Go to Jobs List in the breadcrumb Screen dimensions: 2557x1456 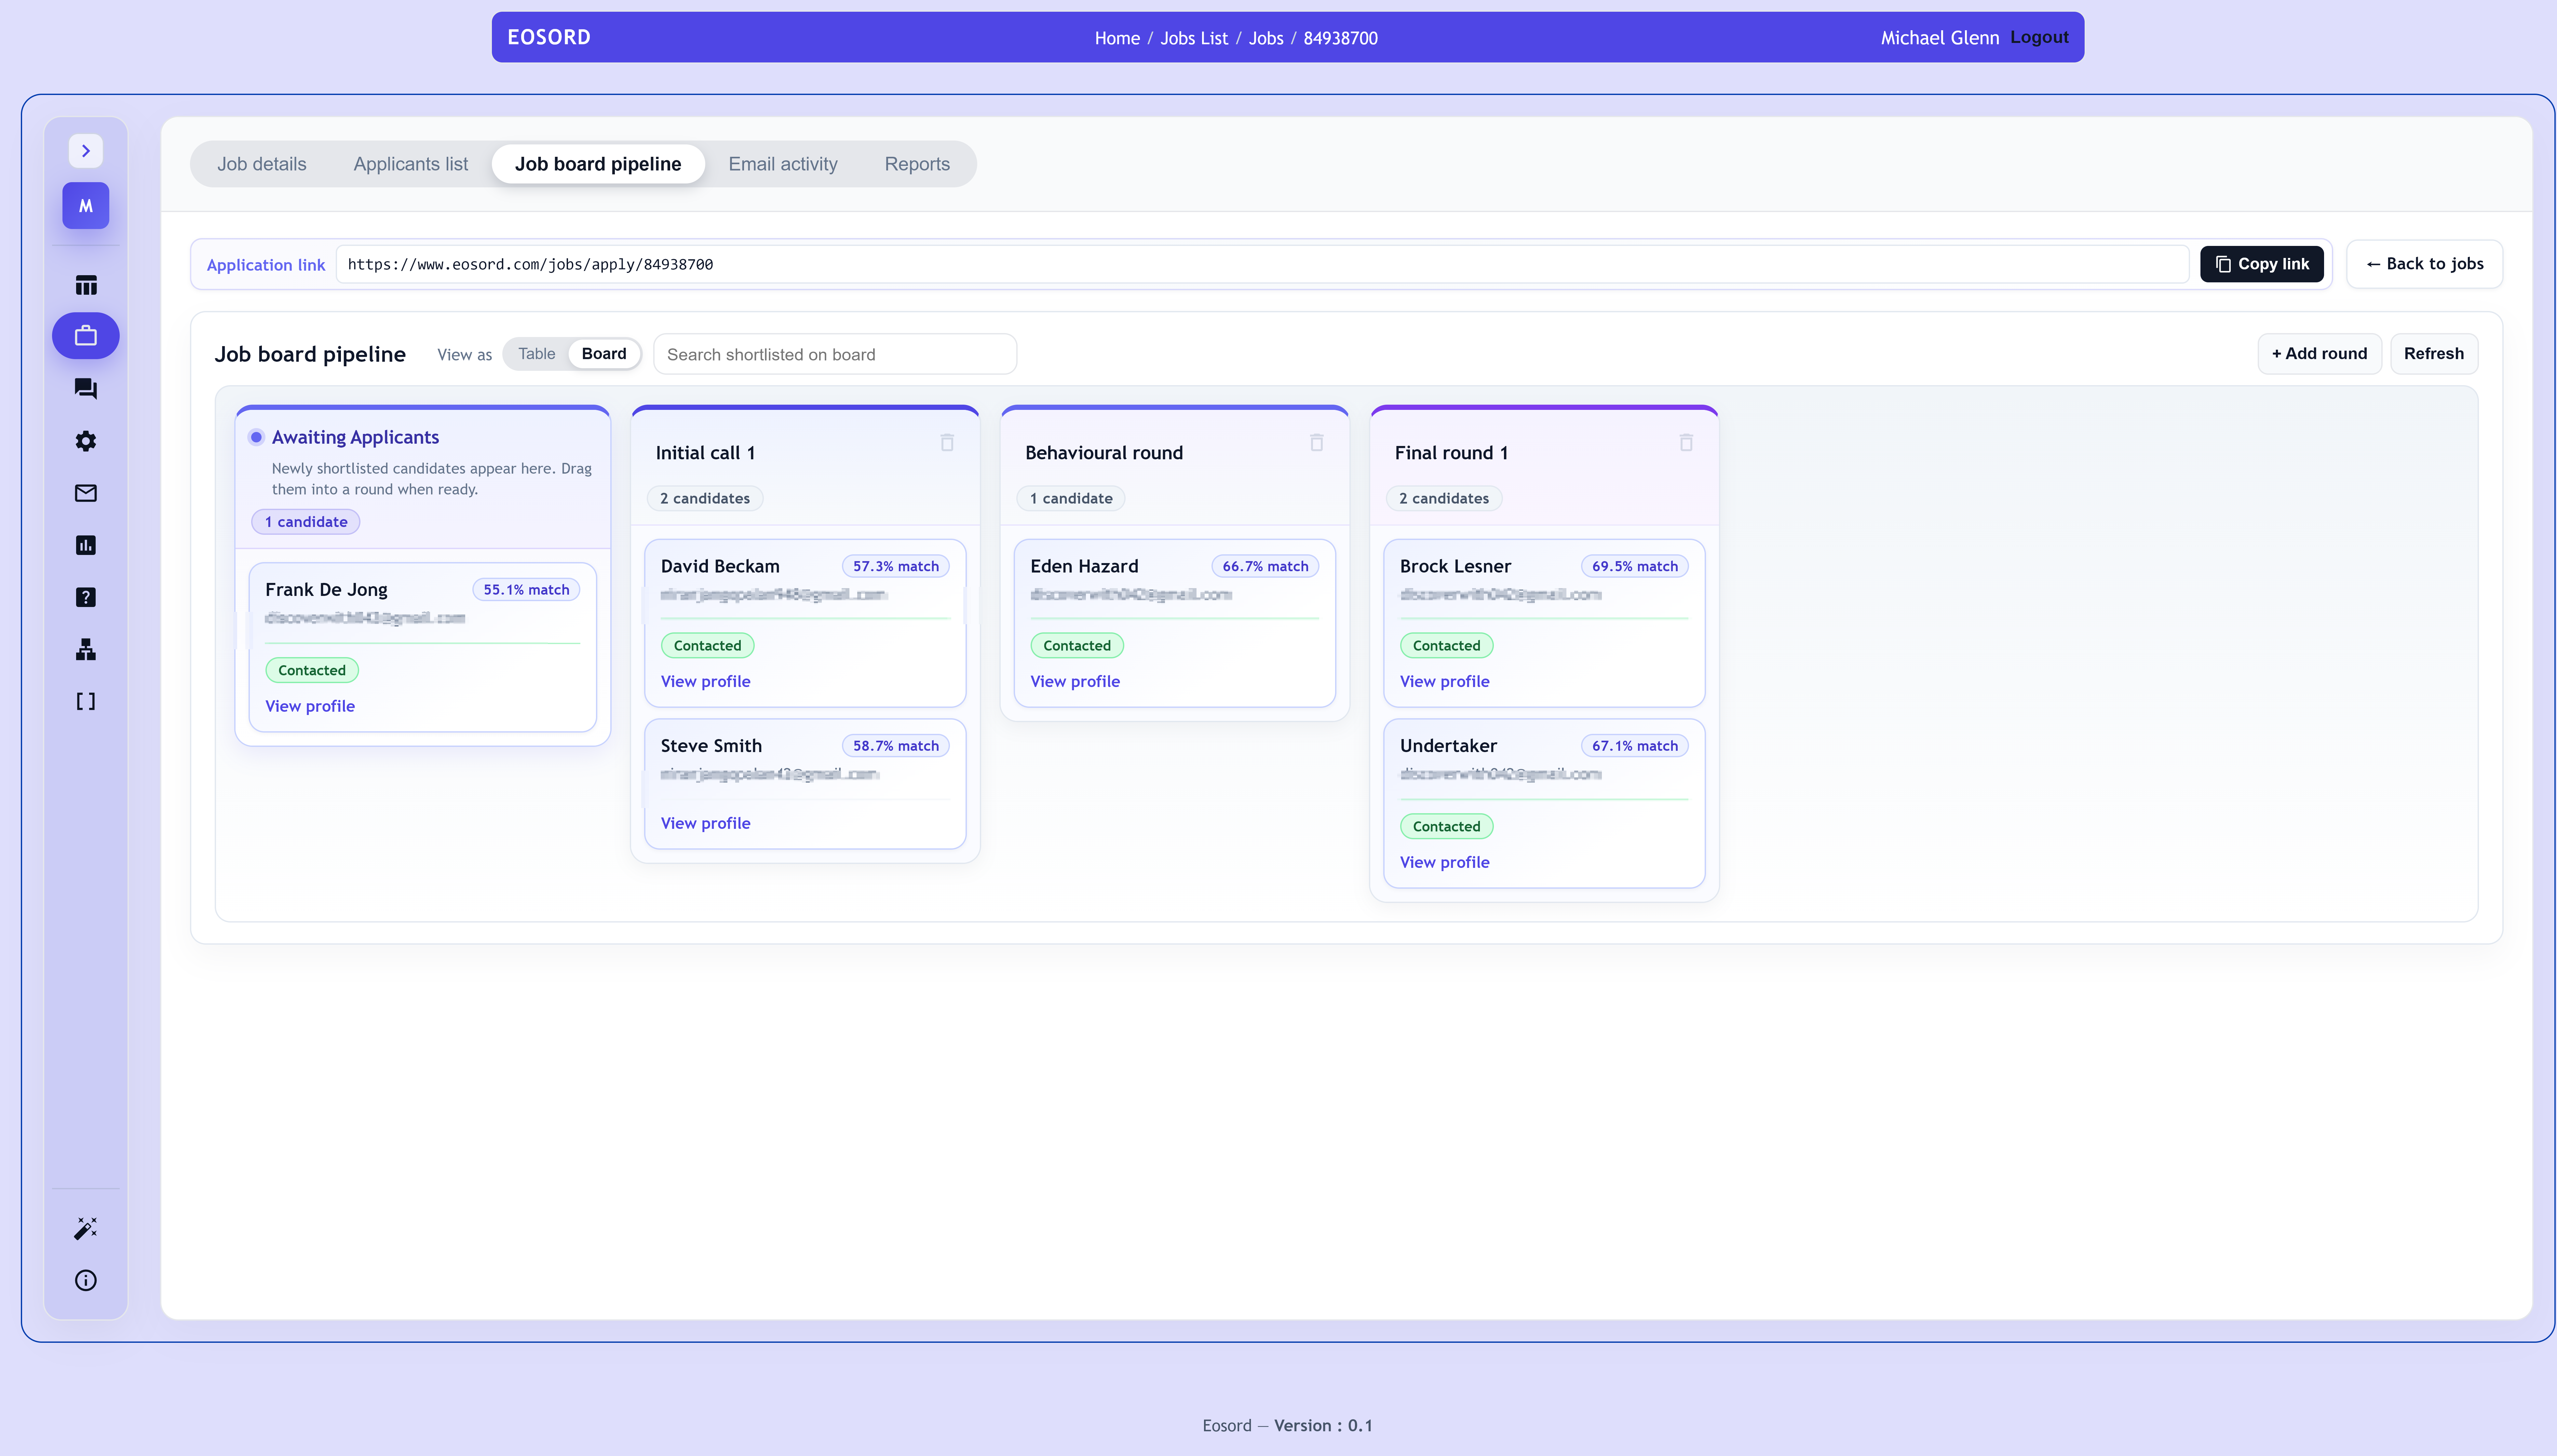(1194, 38)
